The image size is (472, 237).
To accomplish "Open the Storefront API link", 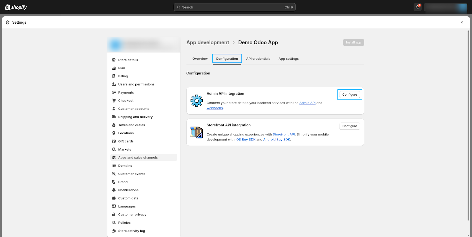I will pos(284,135).
